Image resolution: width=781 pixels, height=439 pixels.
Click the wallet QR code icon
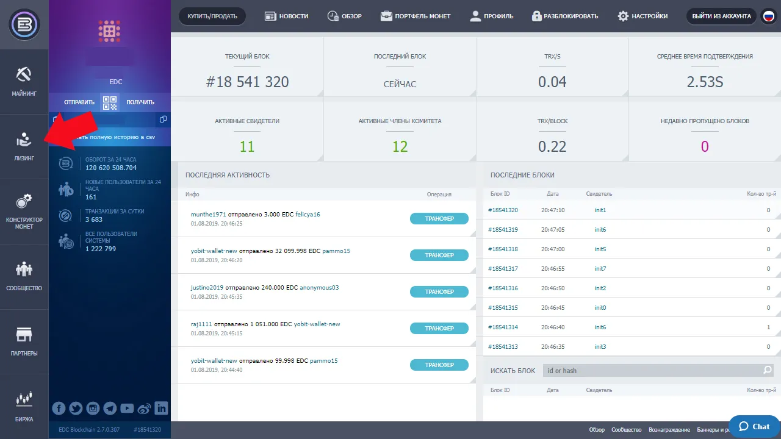(110, 102)
